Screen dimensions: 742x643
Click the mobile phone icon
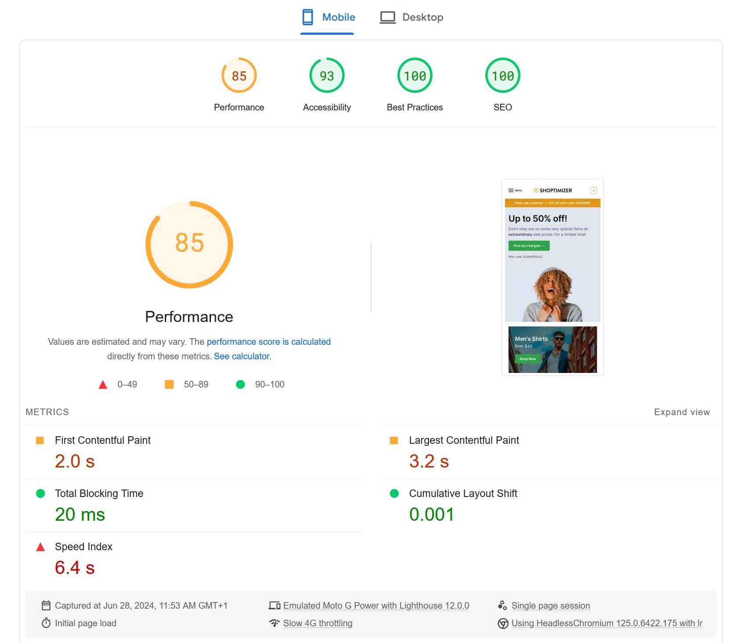click(308, 17)
